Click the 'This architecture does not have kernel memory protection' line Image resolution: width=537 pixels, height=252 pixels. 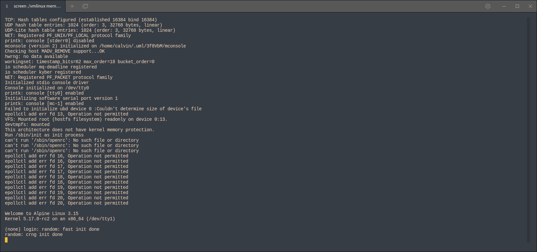[x=80, y=130]
